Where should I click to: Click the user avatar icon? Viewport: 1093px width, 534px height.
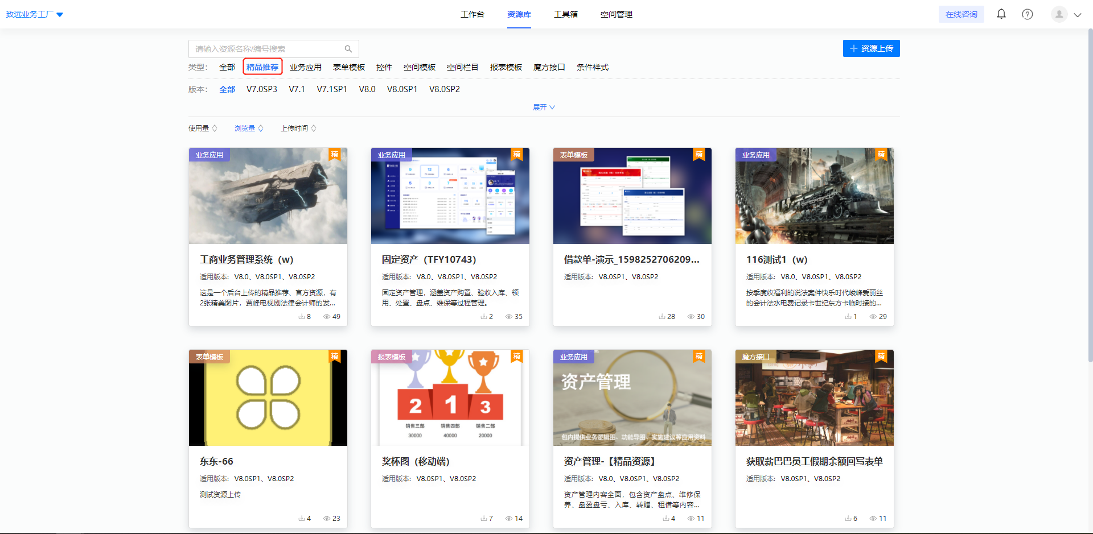coord(1059,14)
